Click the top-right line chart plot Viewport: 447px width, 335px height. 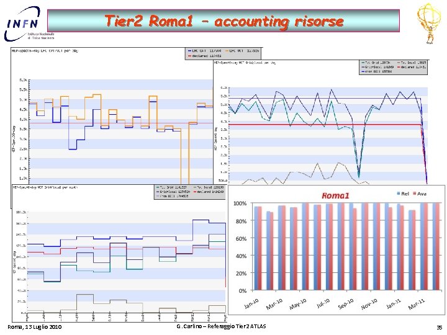tap(328, 136)
